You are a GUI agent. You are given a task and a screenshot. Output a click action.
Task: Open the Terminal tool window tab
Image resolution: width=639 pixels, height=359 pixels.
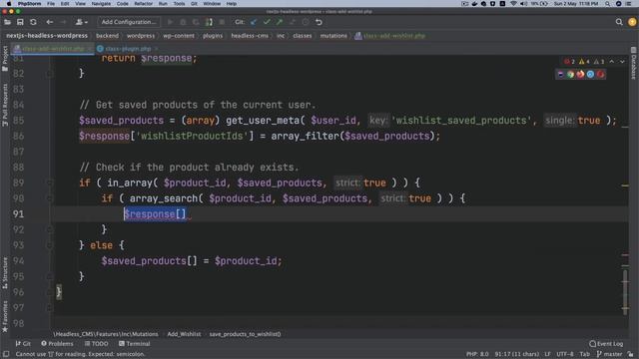click(x=134, y=344)
